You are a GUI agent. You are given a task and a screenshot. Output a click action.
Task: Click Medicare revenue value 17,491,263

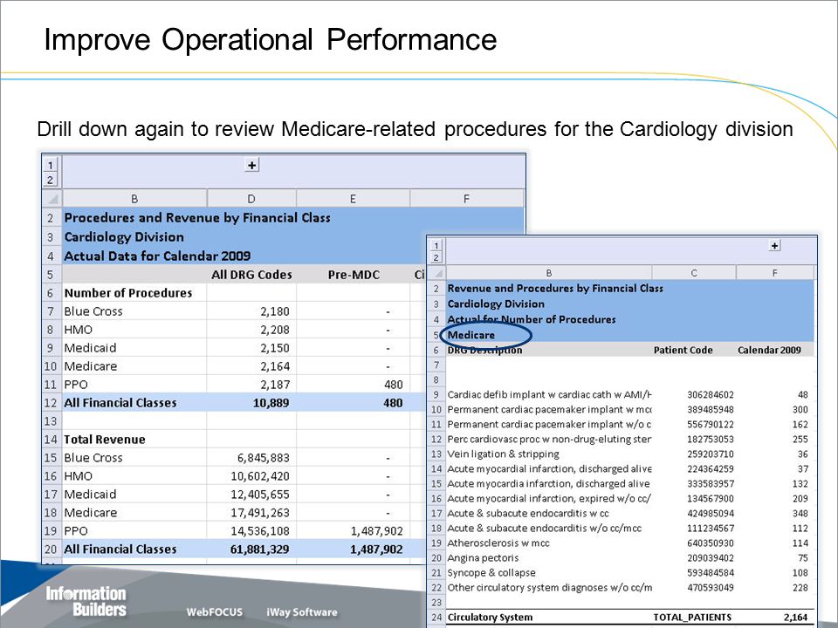point(260,513)
